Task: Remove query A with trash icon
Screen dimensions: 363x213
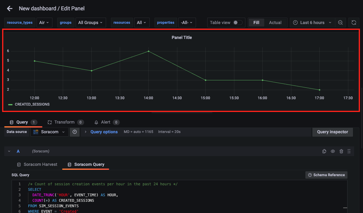Action: (x=341, y=151)
